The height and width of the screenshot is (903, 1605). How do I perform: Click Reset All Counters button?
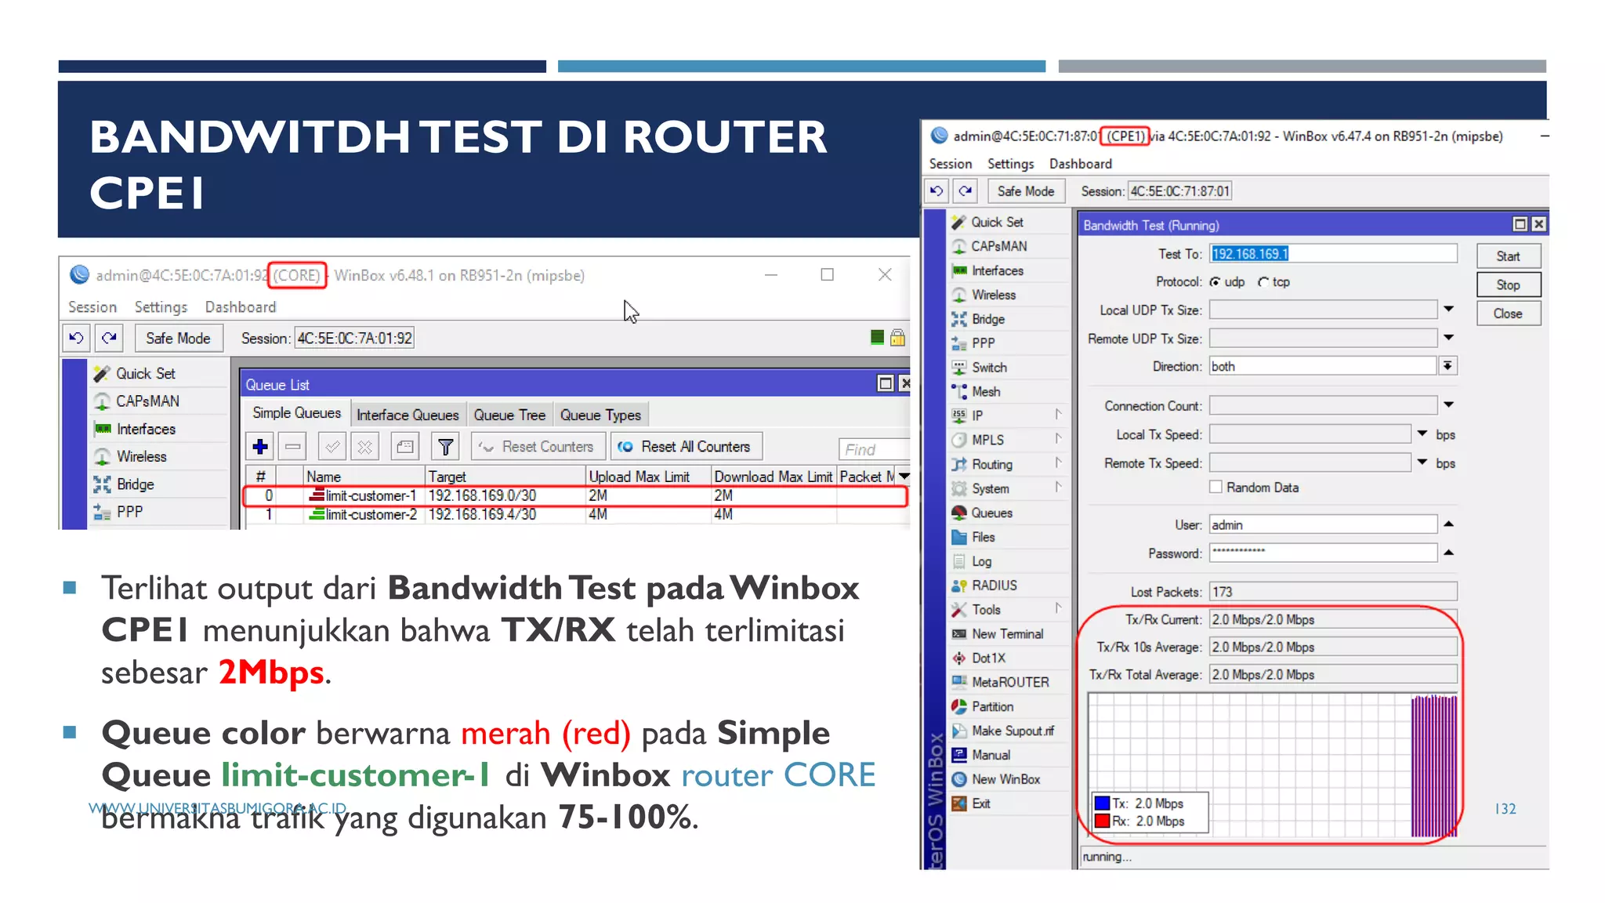coord(686,447)
